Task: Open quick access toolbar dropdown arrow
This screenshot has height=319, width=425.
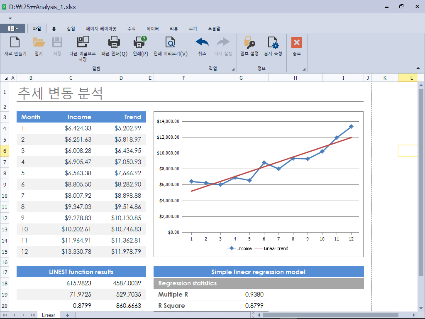Action: [10, 18]
